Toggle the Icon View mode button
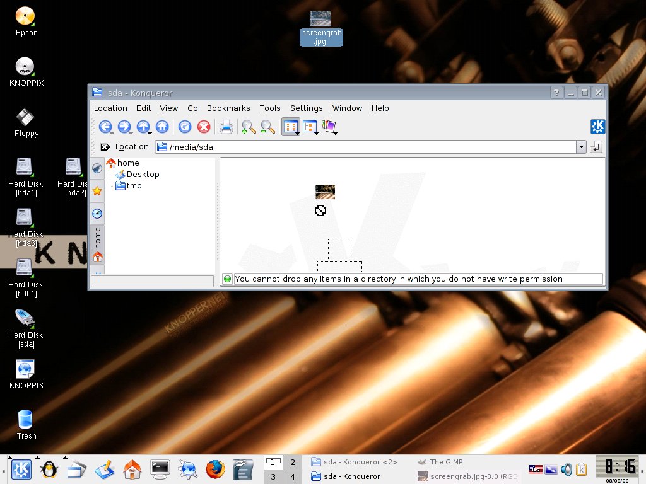The image size is (646, 484). [290, 127]
